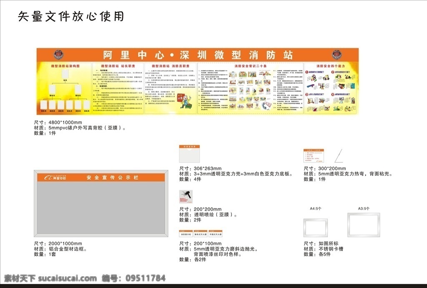Click the panel heading 消防安全四个能力
The width and height of the screenshot is (427, 288).
coord(330,66)
